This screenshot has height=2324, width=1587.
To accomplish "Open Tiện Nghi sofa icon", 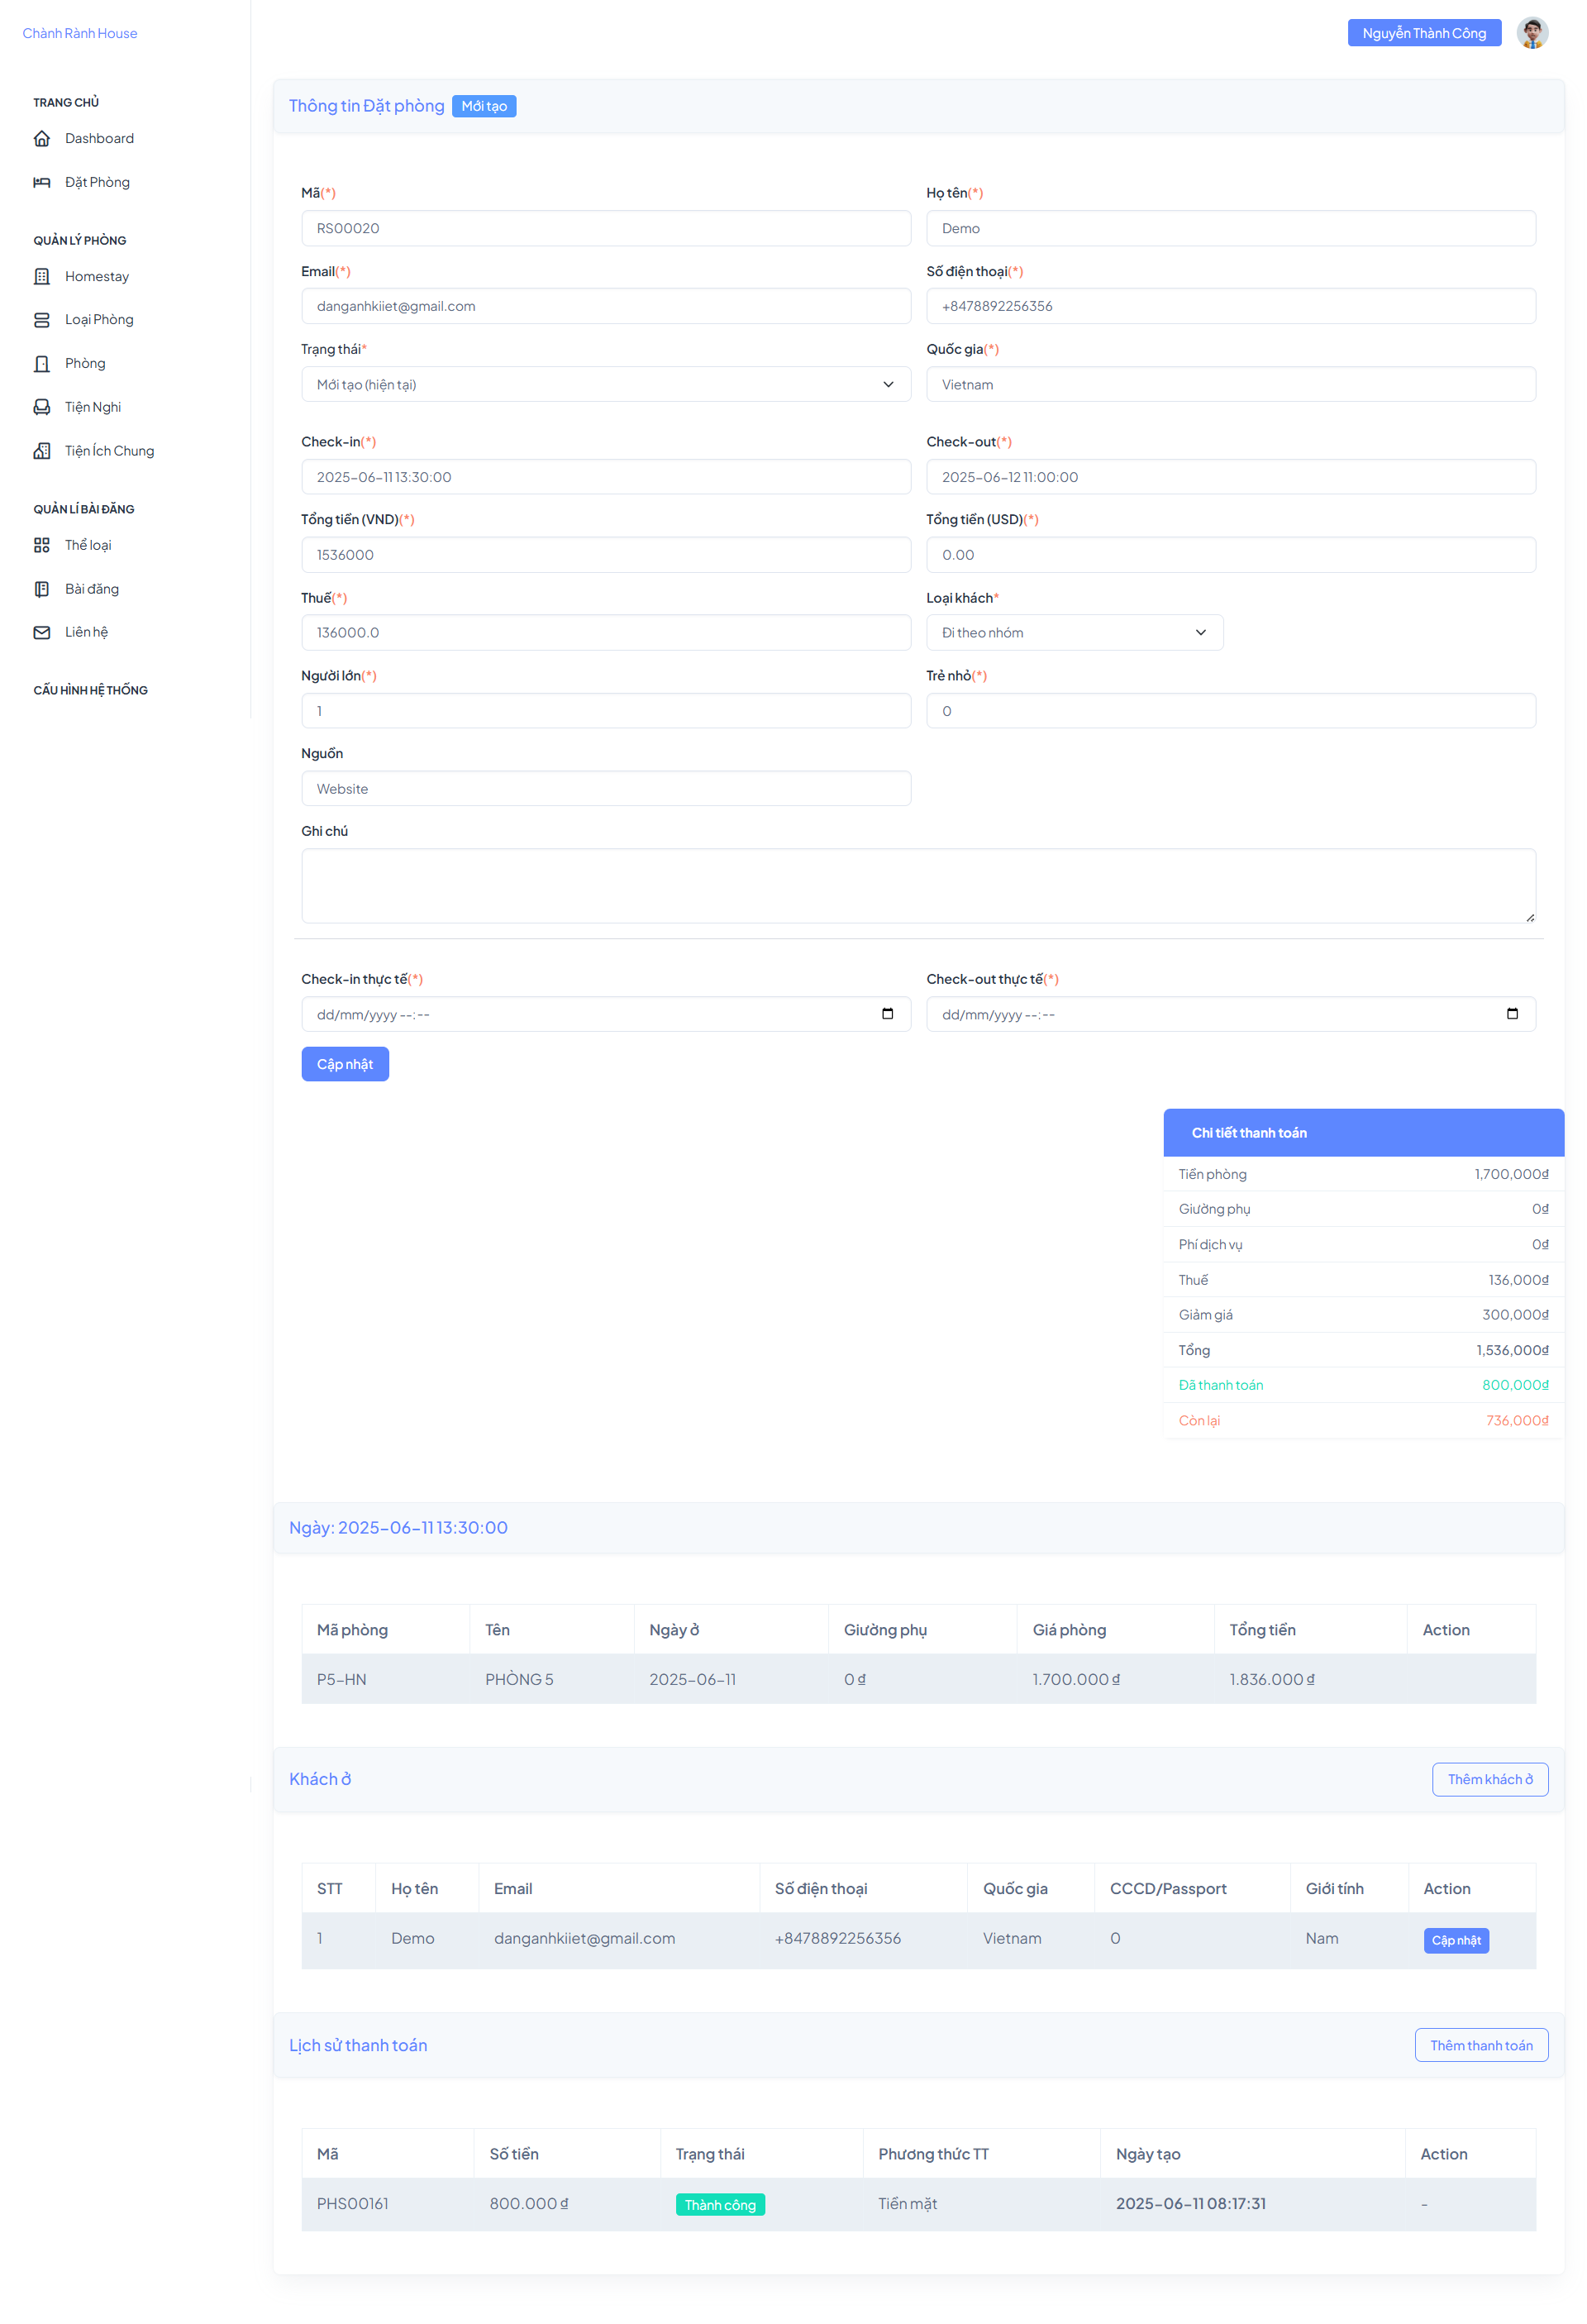I will click(x=42, y=408).
